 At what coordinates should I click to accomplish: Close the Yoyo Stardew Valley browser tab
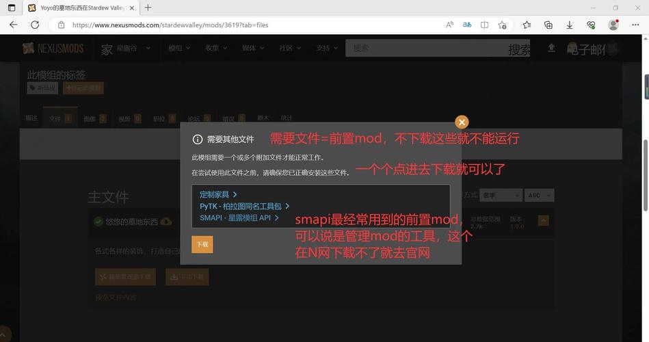(131, 8)
